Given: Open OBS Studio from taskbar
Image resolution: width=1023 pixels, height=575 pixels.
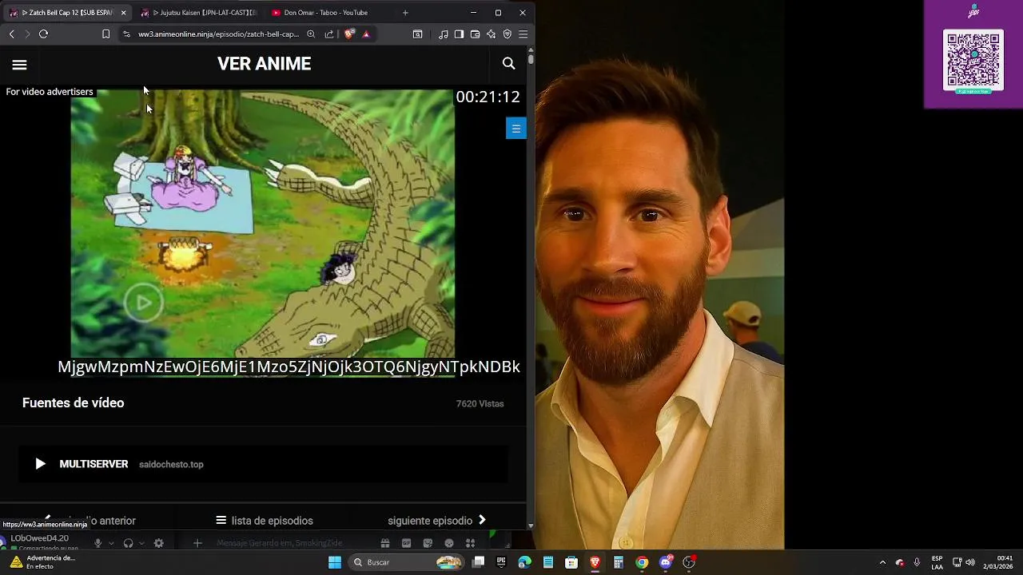Looking at the screenshot, I should (689, 562).
